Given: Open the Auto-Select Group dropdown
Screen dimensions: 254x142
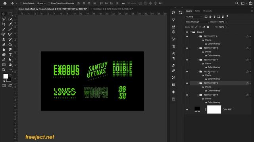Looking at the screenshot, I should 41,3.
